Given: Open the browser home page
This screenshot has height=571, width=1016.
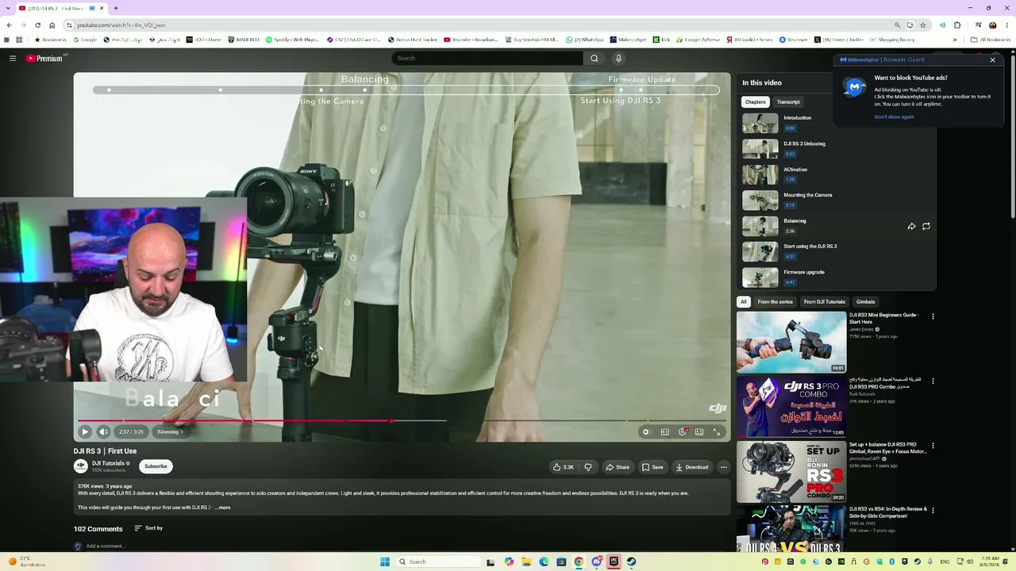Looking at the screenshot, I should 52,25.
